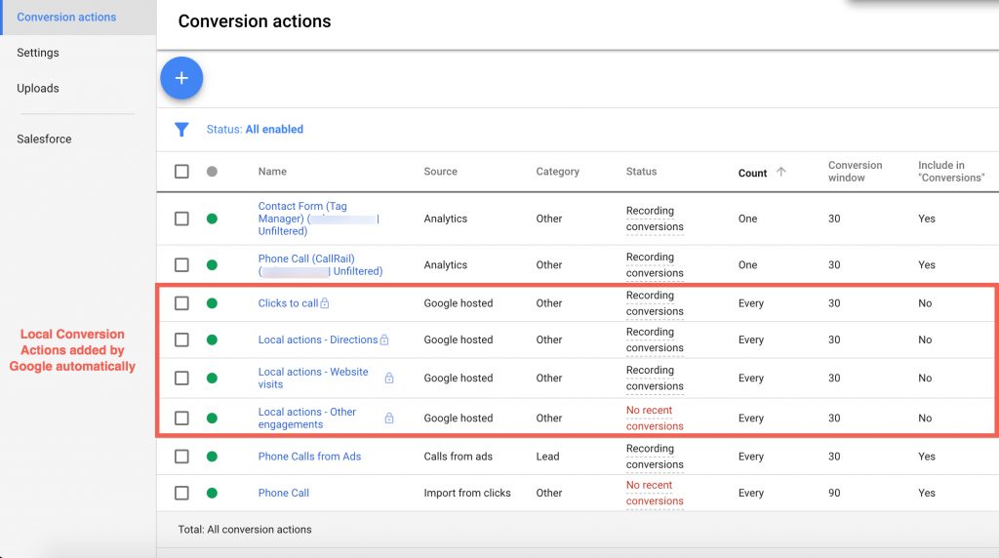Sort by the Source column header
999x558 pixels.
point(440,172)
